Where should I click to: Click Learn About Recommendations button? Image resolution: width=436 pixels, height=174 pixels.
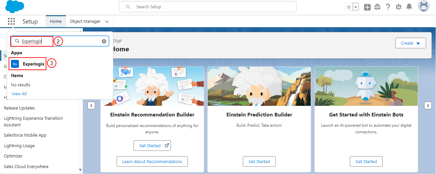click(x=152, y=161)
